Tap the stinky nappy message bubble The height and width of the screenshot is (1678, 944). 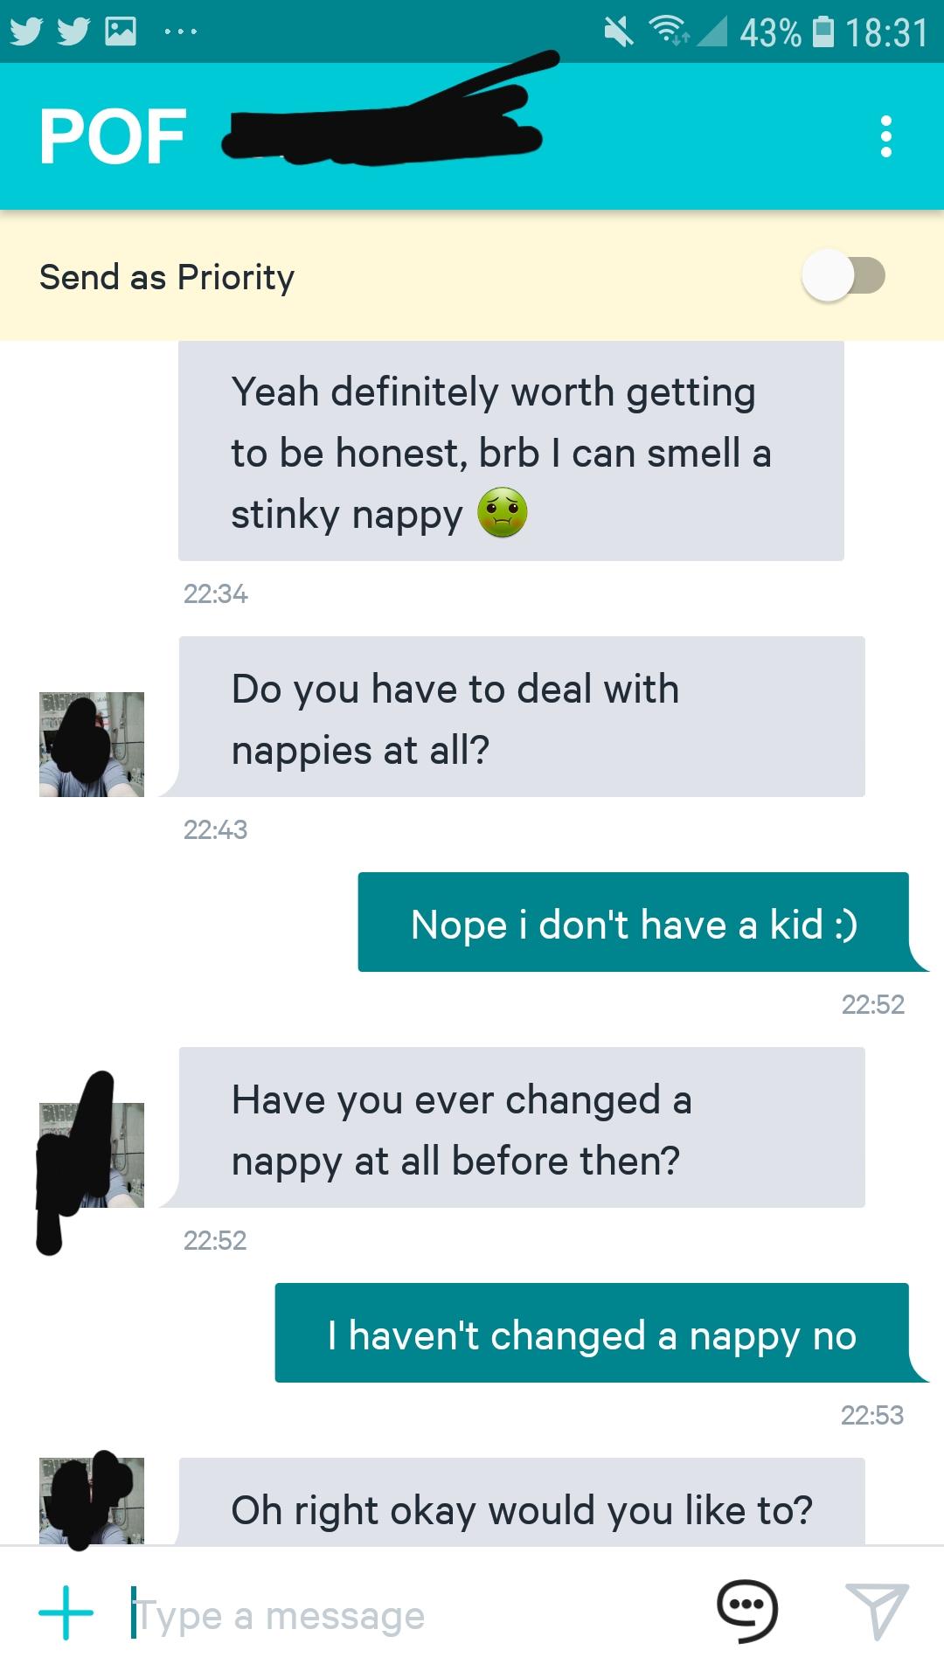[511, 451]
